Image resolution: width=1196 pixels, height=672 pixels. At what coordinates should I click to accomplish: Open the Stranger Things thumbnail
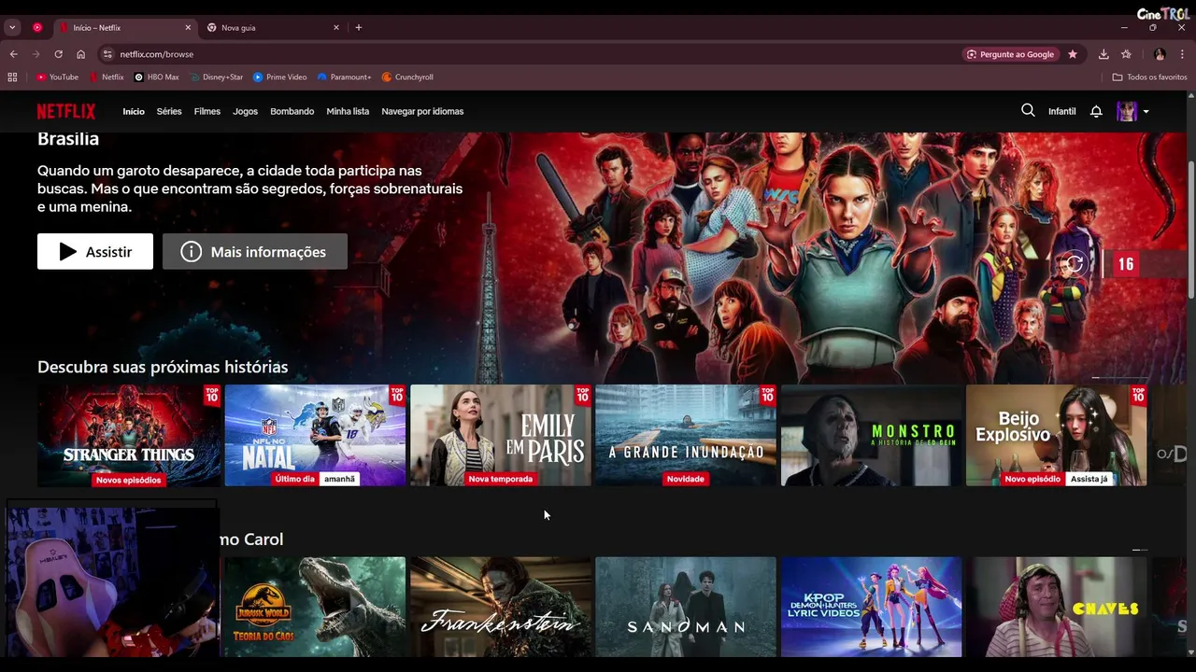(129, 435)
